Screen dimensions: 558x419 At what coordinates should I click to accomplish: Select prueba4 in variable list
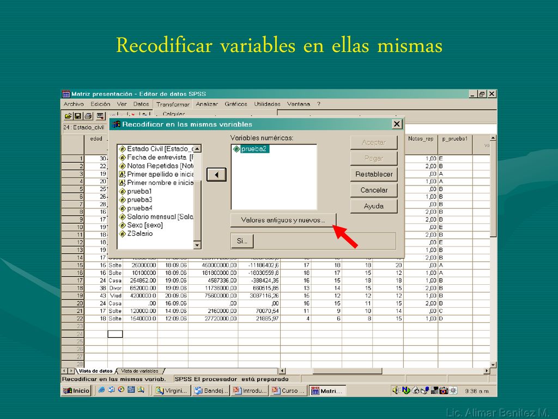(136, 208)
